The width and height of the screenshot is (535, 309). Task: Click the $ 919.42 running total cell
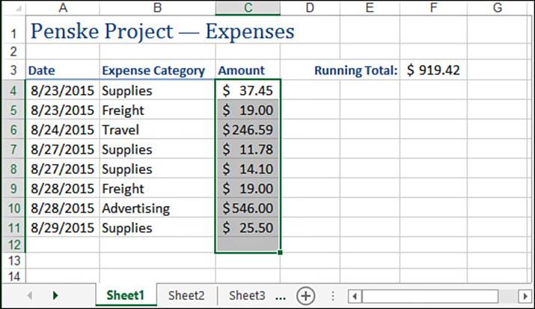pyautogui.click(x=433, y=70)
